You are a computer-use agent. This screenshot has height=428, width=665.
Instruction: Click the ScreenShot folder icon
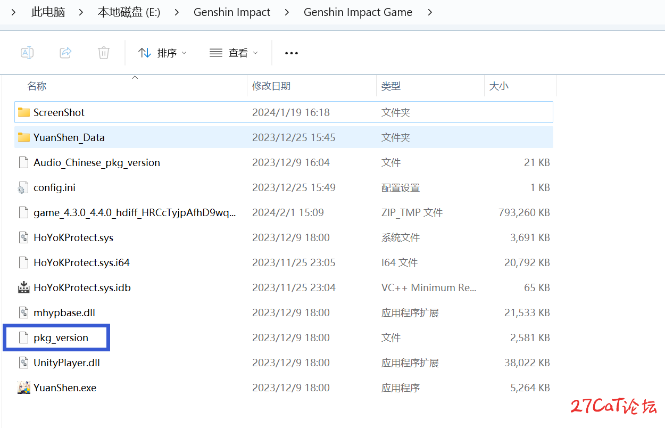point(23,112)
